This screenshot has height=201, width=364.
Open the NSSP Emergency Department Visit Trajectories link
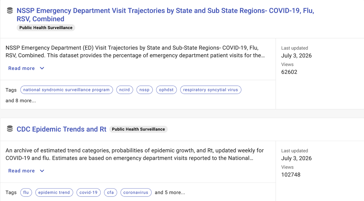pos(165,15)
